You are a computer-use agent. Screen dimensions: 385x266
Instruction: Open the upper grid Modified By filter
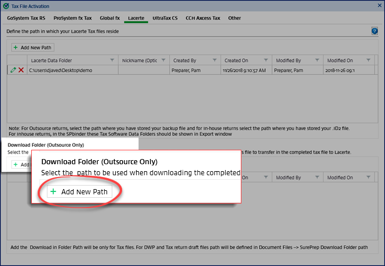coord(316,60)
